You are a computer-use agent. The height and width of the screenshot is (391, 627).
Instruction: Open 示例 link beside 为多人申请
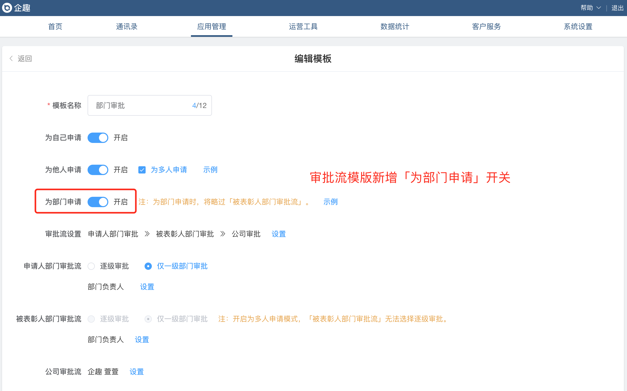pyautogui.click(x=210, y=170)
